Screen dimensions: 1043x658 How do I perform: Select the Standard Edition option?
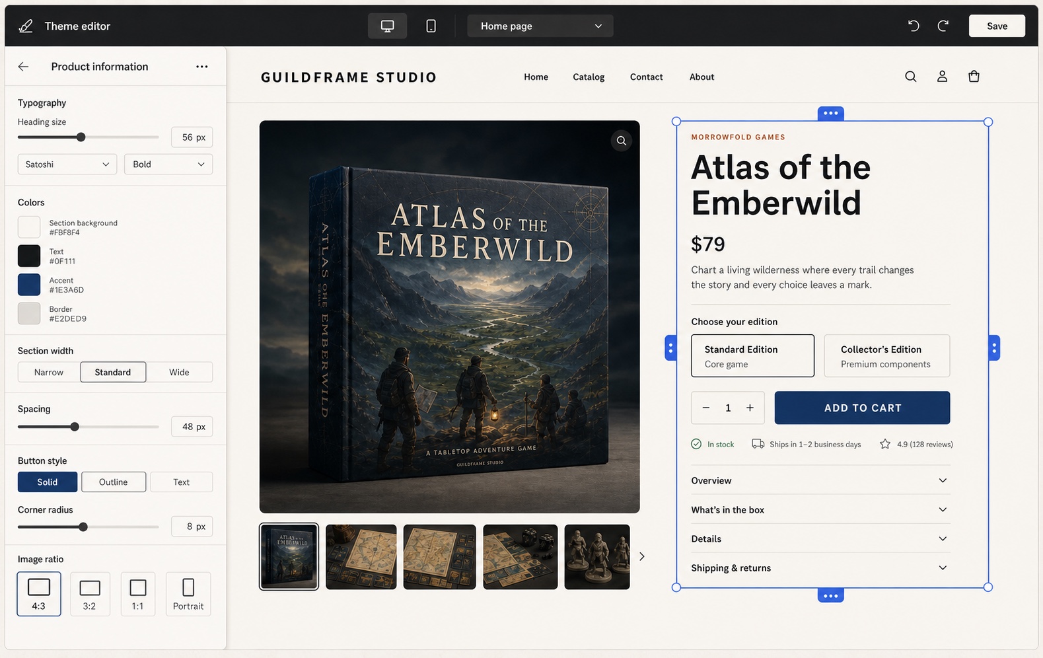[752, 355]
